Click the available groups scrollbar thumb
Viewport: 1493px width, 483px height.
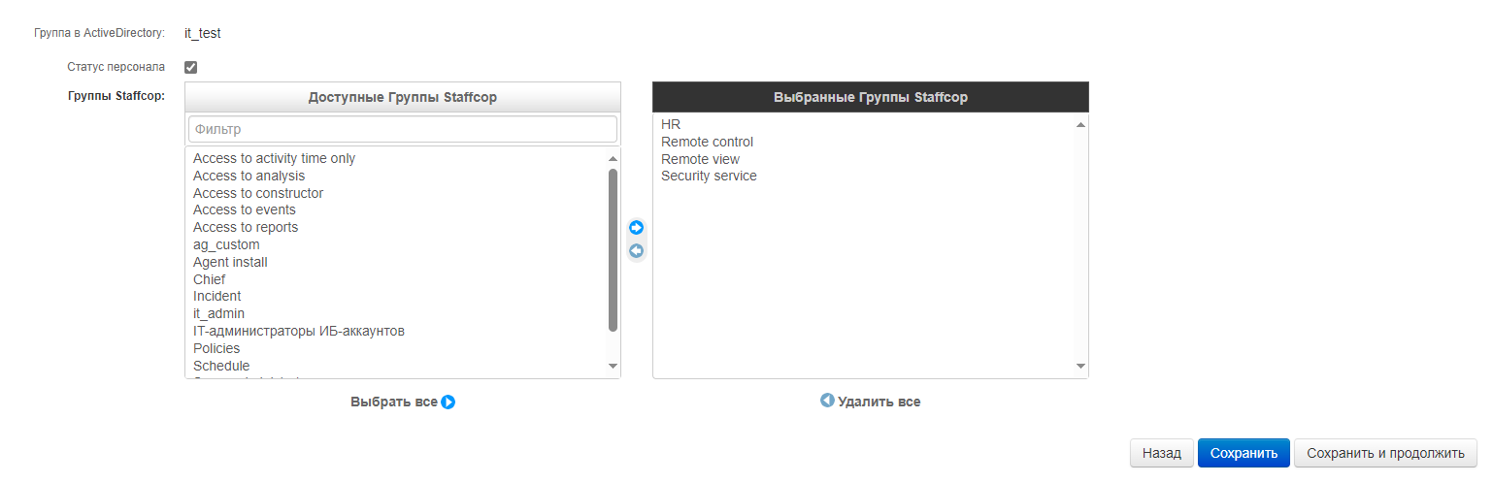tap(613, 250)
